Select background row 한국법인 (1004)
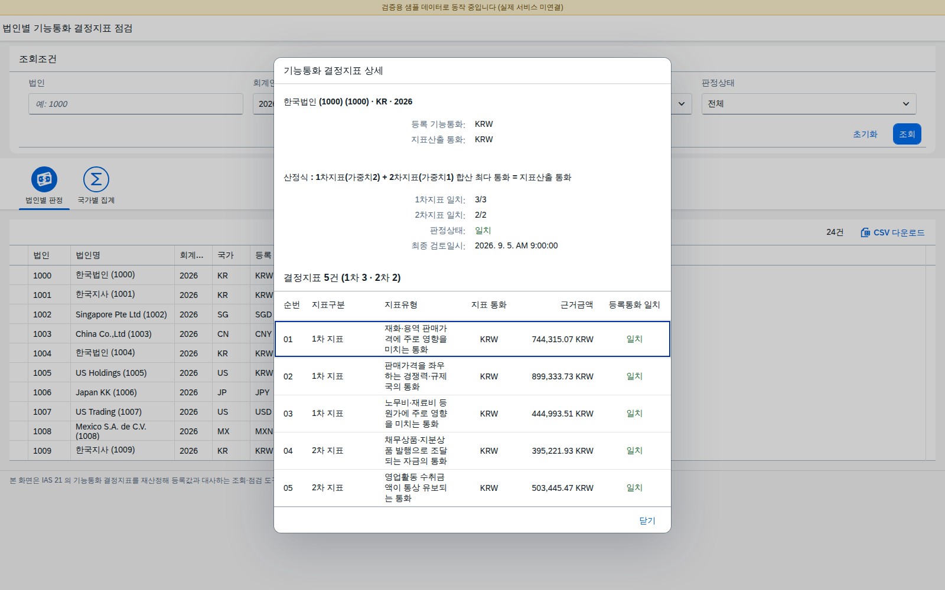The image size is (945, 590). [x=142, y=353]
